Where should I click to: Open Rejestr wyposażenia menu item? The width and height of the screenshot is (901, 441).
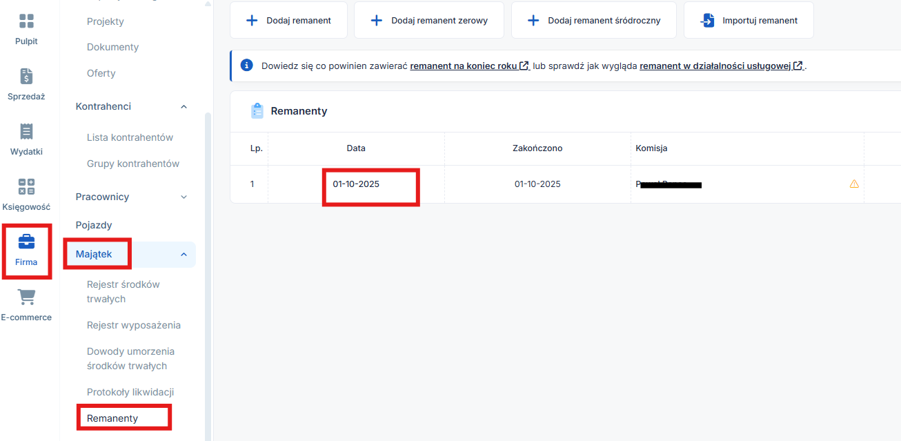[x=133, y=325]
